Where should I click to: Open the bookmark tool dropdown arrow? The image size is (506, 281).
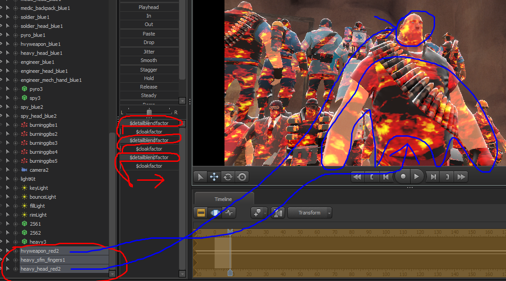(x=265, y=213)
